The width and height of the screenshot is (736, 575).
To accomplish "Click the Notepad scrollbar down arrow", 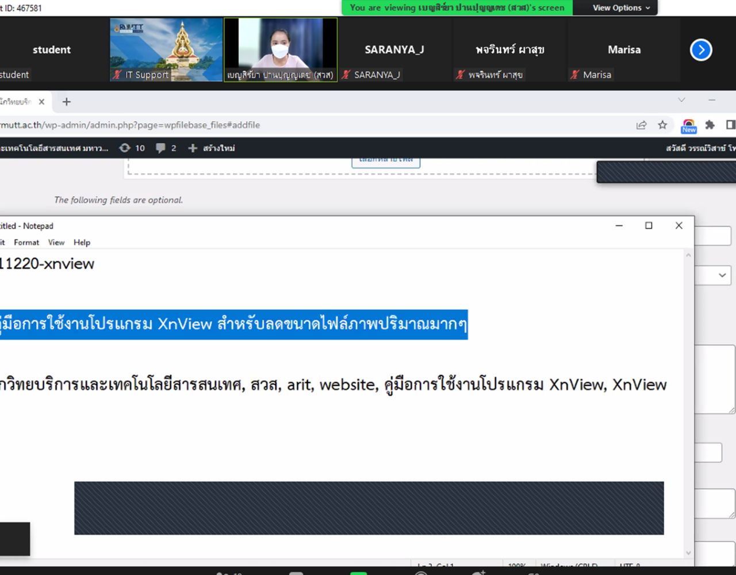I will pyautogui.click(x=688, y=553).
